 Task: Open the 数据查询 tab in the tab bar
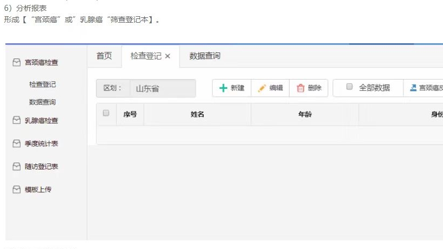[x=205, y=56]
